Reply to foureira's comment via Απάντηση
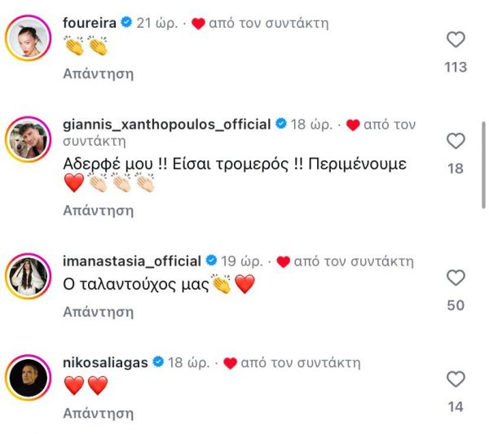The height and width of the screenshot is (434, 489). [98, 73]
